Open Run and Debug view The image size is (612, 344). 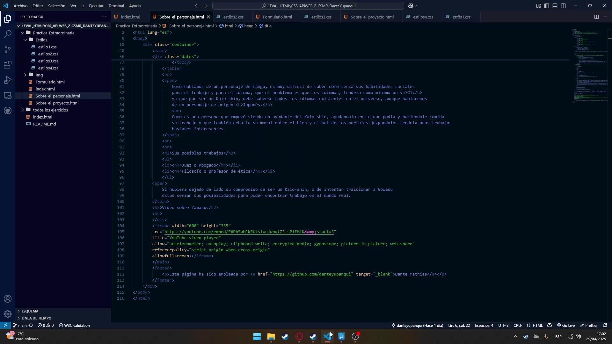coord(8,80)
